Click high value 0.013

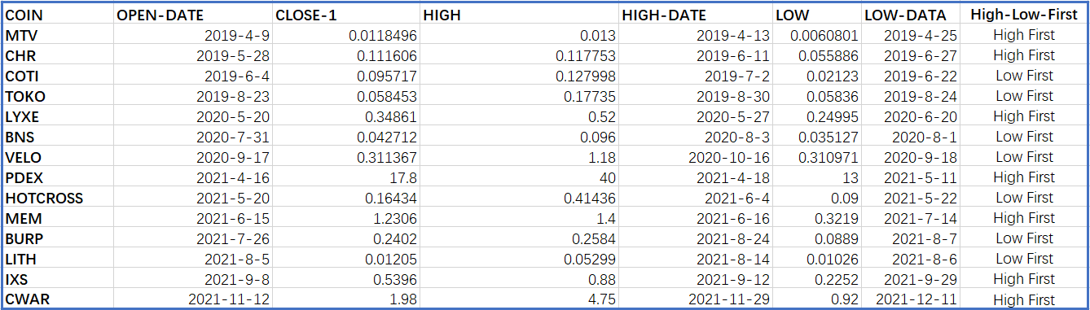[x=597, y=35]
